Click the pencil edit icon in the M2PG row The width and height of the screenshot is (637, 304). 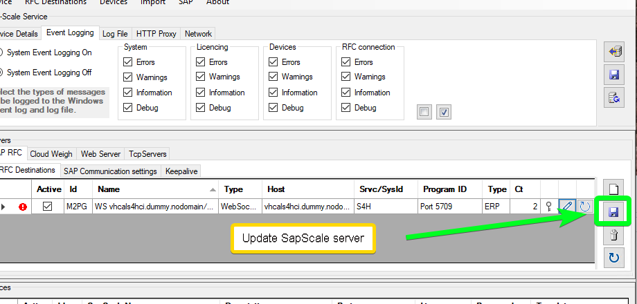coord(567,206)
